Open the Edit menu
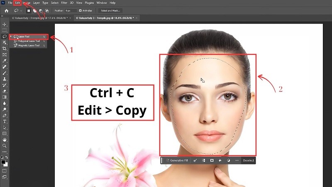Screen dimensions: 332x187 [17, 3]
